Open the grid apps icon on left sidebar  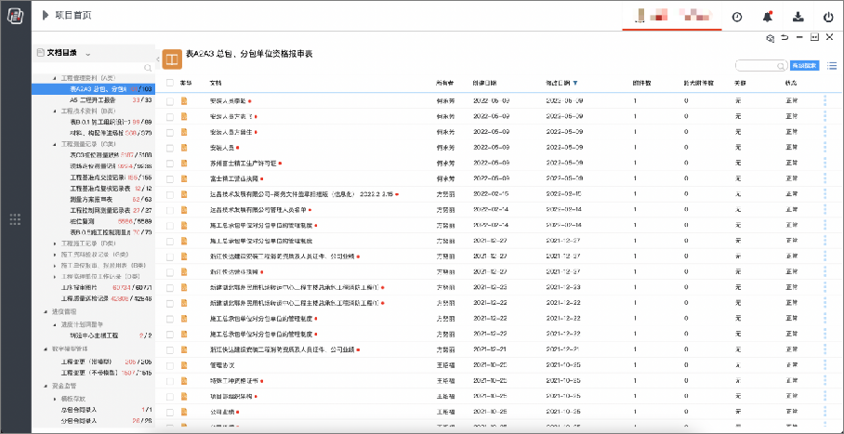(x=14, y=219)
